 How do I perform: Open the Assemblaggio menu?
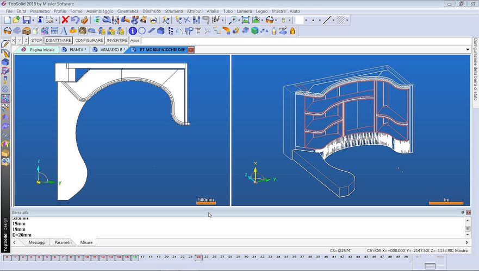coord(99,11)
